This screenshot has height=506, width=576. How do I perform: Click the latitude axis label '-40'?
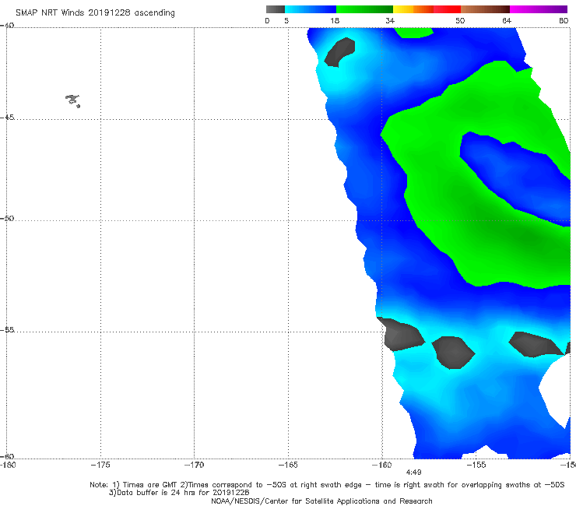(7, 26)
